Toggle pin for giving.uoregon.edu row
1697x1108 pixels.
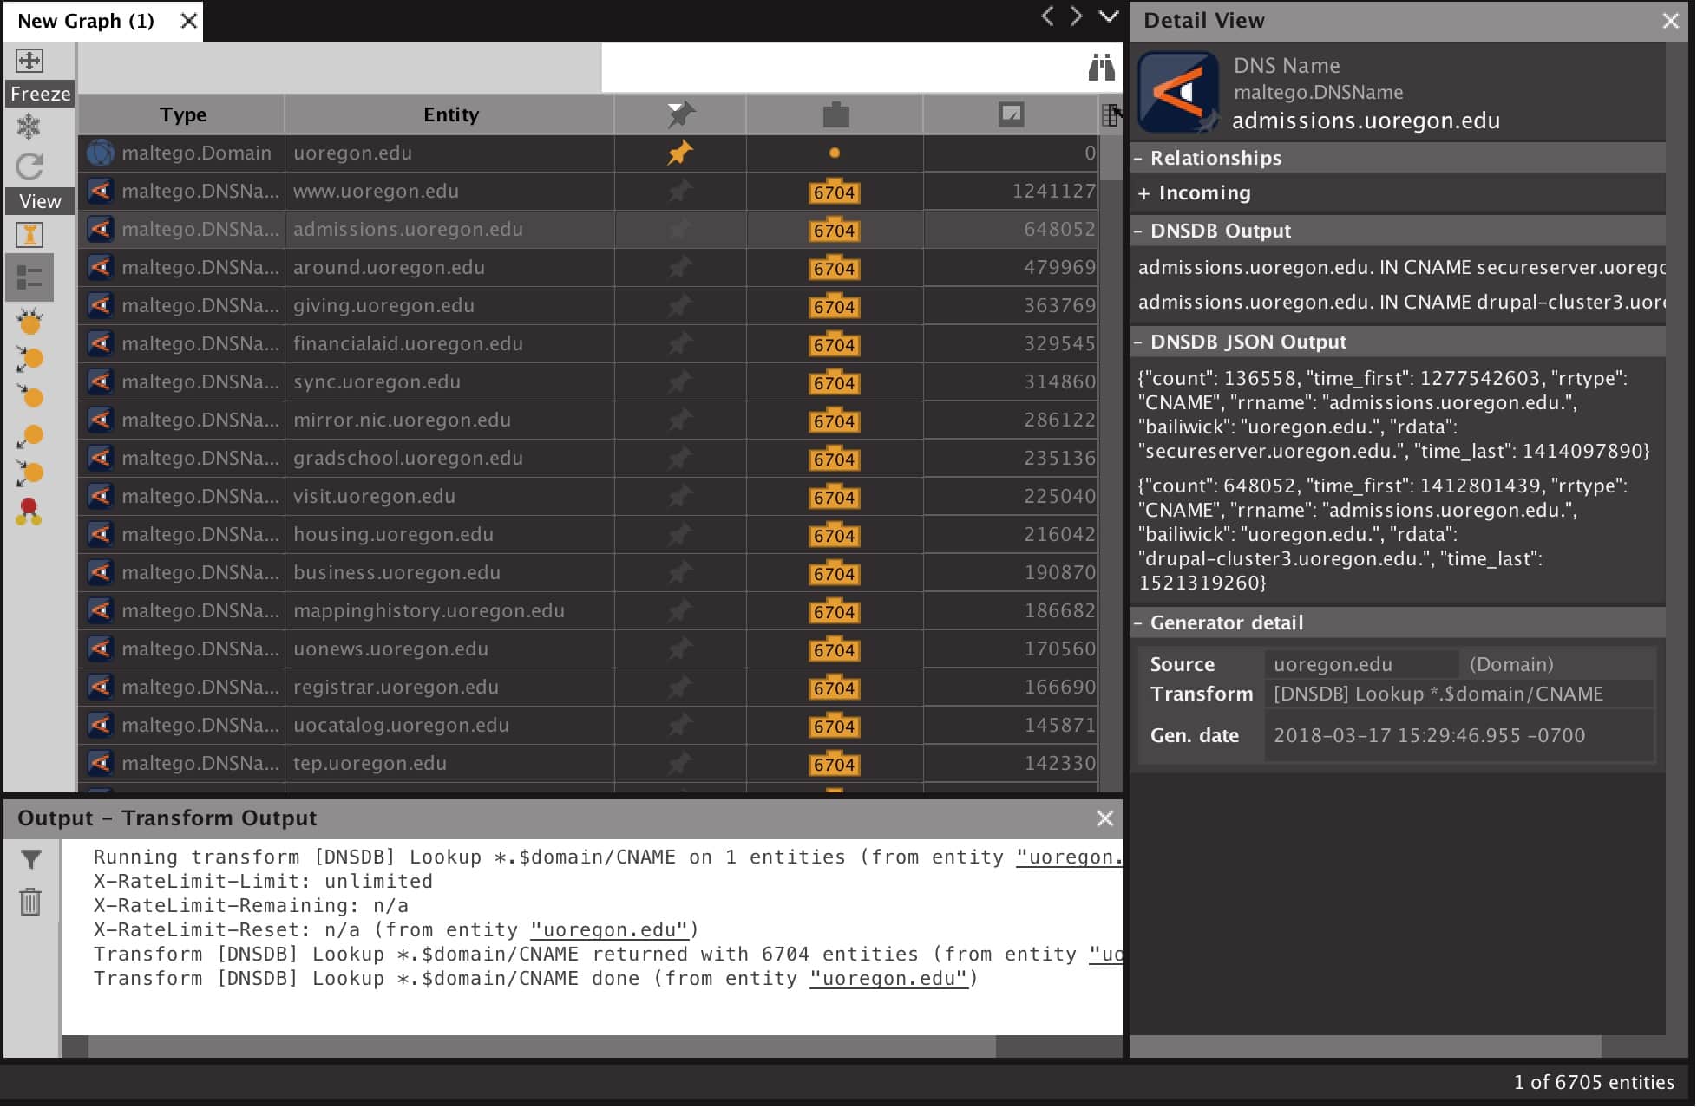tap(680, 306)
